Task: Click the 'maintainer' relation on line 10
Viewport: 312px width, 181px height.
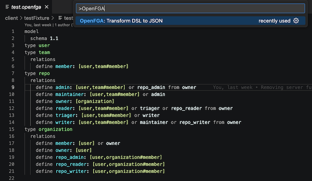Action: (x=69, y=94)
